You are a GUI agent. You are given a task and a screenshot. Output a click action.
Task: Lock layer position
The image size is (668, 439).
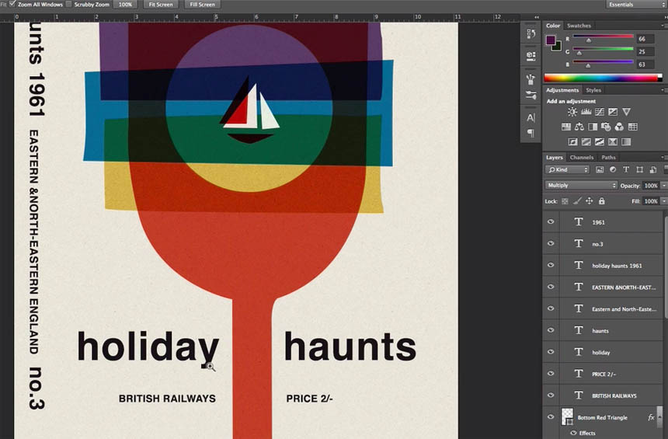pyautogui.click(x=590, y=200)
